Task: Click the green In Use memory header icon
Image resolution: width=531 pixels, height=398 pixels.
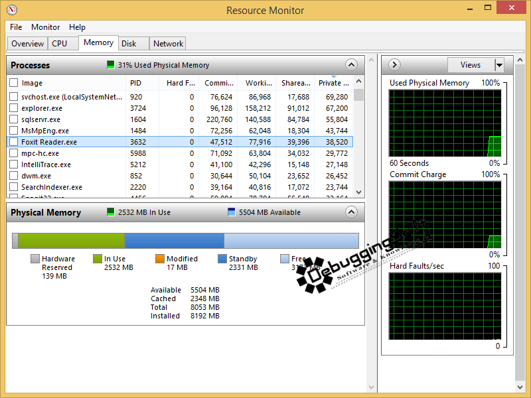Action: [x=110, y=212]
